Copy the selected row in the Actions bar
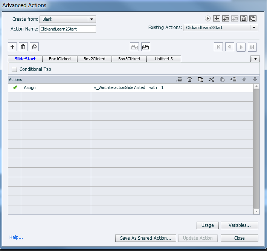Screen dimensions: 267x251 point(200,80)
